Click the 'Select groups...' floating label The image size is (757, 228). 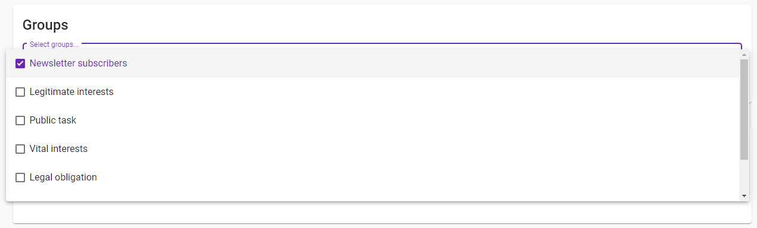pos(54,45)
